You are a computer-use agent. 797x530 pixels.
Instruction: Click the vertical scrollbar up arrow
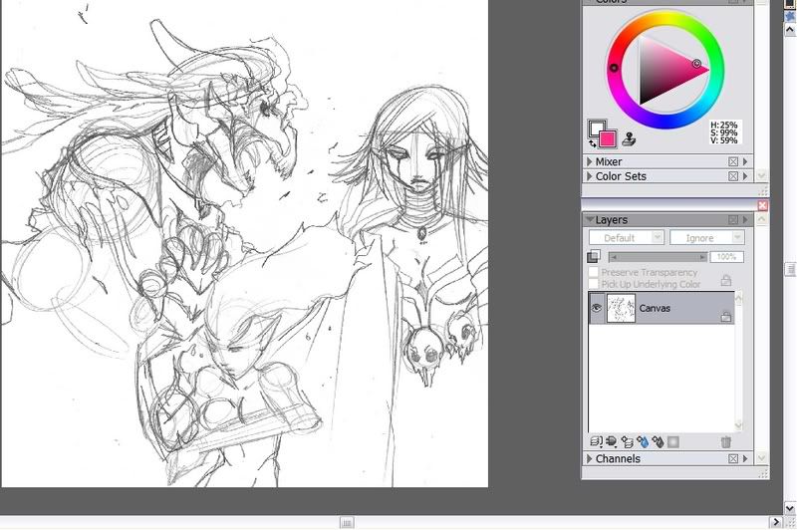[x=790, y=30]
